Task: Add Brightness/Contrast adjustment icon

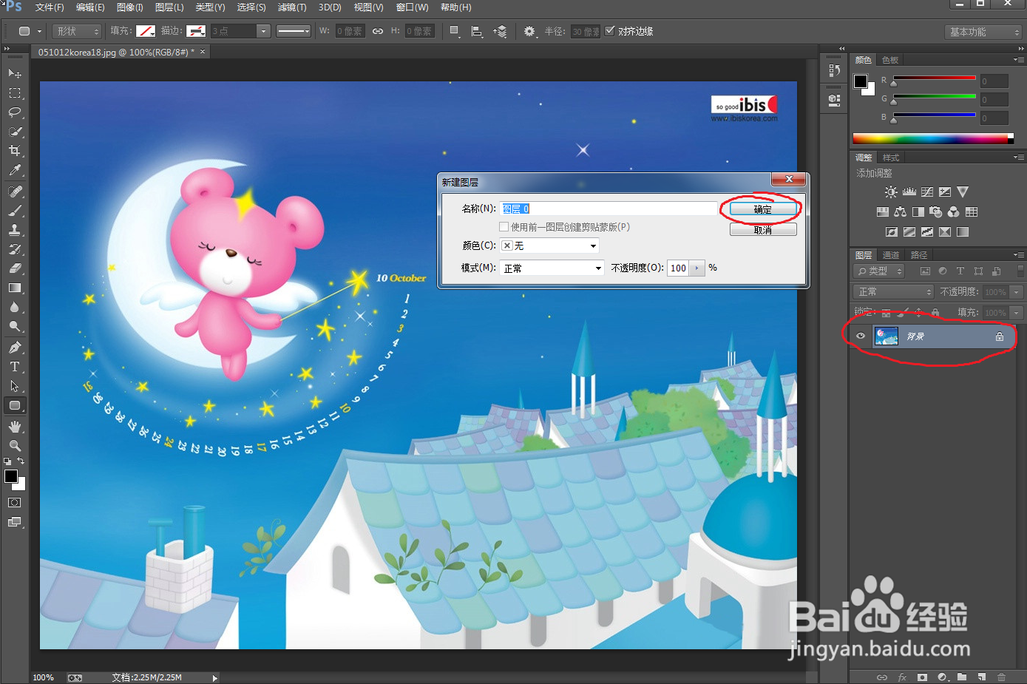Action: pos(891,192)
